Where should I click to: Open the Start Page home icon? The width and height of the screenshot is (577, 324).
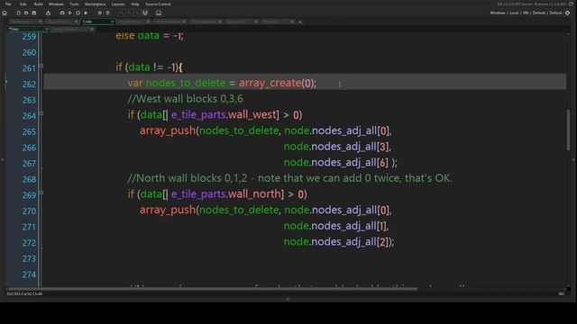[5, 13]
